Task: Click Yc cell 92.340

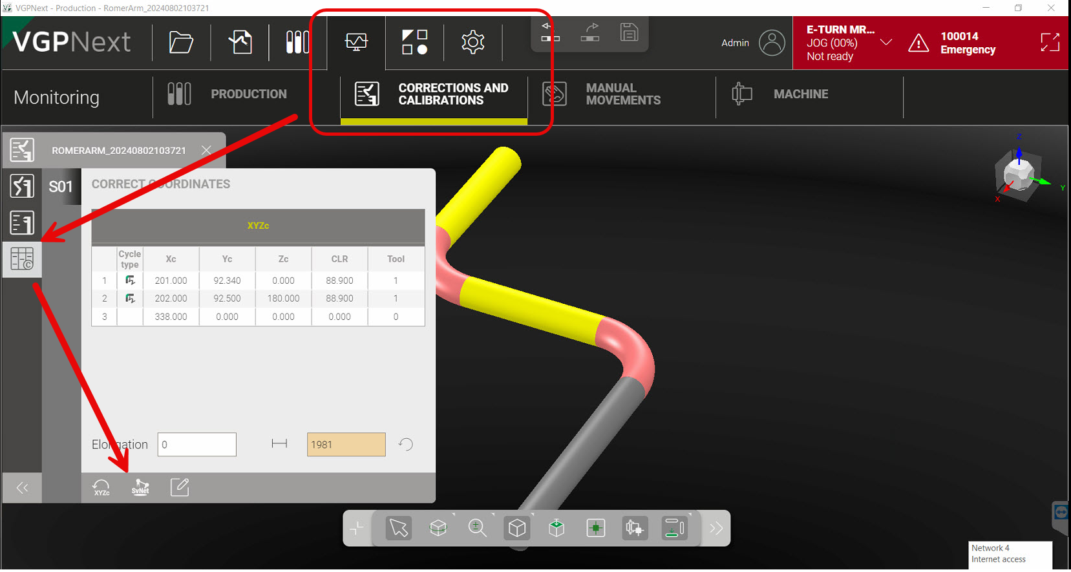Action: (227, 281)
